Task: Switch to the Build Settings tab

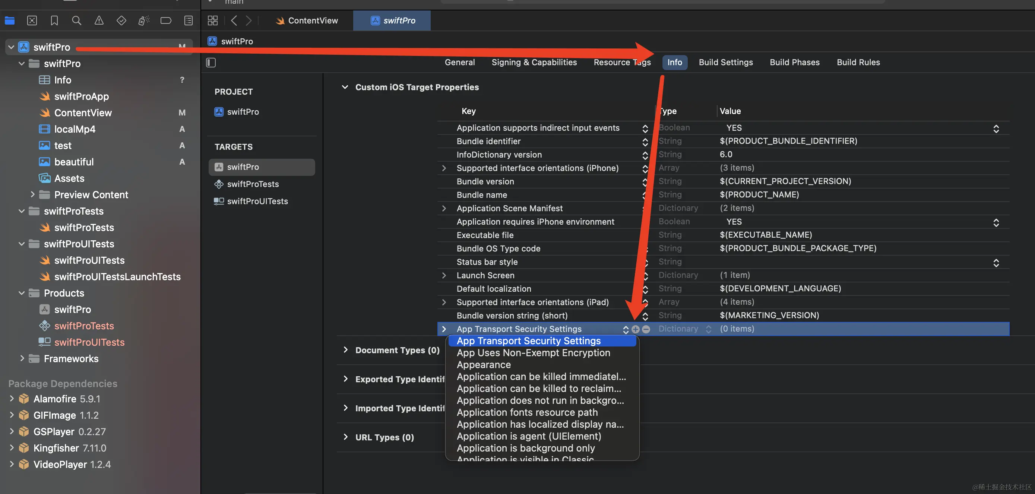Action: pos(725,62)
